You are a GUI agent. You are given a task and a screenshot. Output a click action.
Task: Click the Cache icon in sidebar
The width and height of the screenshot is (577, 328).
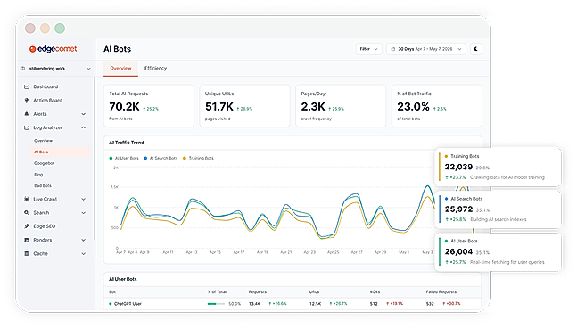pos(27,253)
